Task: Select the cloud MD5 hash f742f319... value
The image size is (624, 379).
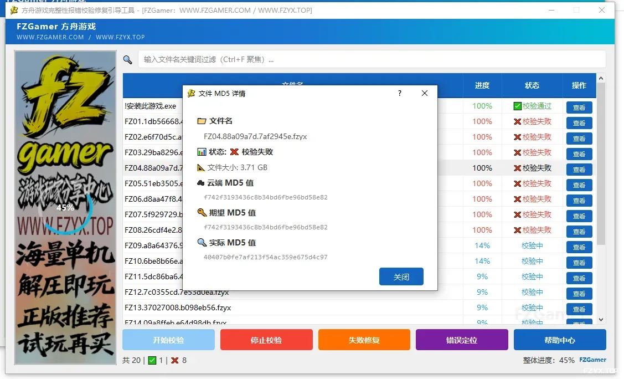Action: (265, 197)
